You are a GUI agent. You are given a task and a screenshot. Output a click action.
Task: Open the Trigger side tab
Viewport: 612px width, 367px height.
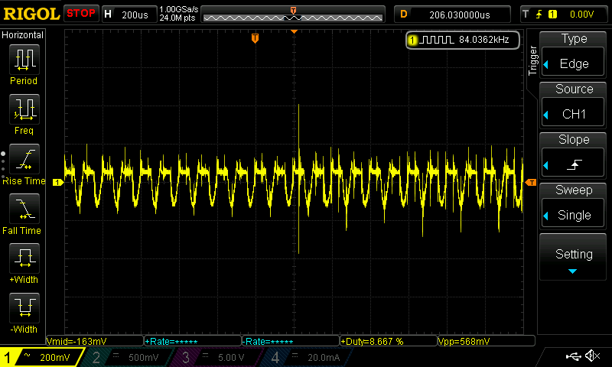coord(532,60)
